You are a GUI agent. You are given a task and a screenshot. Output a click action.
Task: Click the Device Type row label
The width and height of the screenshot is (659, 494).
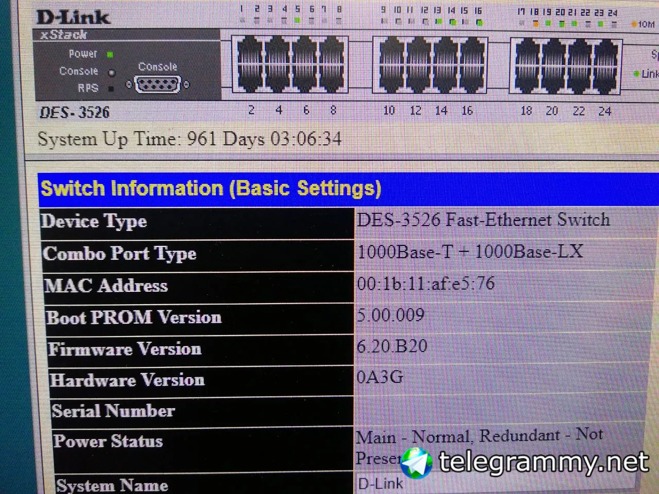click(94, 221)
